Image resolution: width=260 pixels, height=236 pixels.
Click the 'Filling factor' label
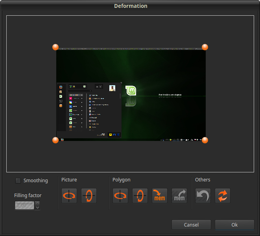[28, 196]
